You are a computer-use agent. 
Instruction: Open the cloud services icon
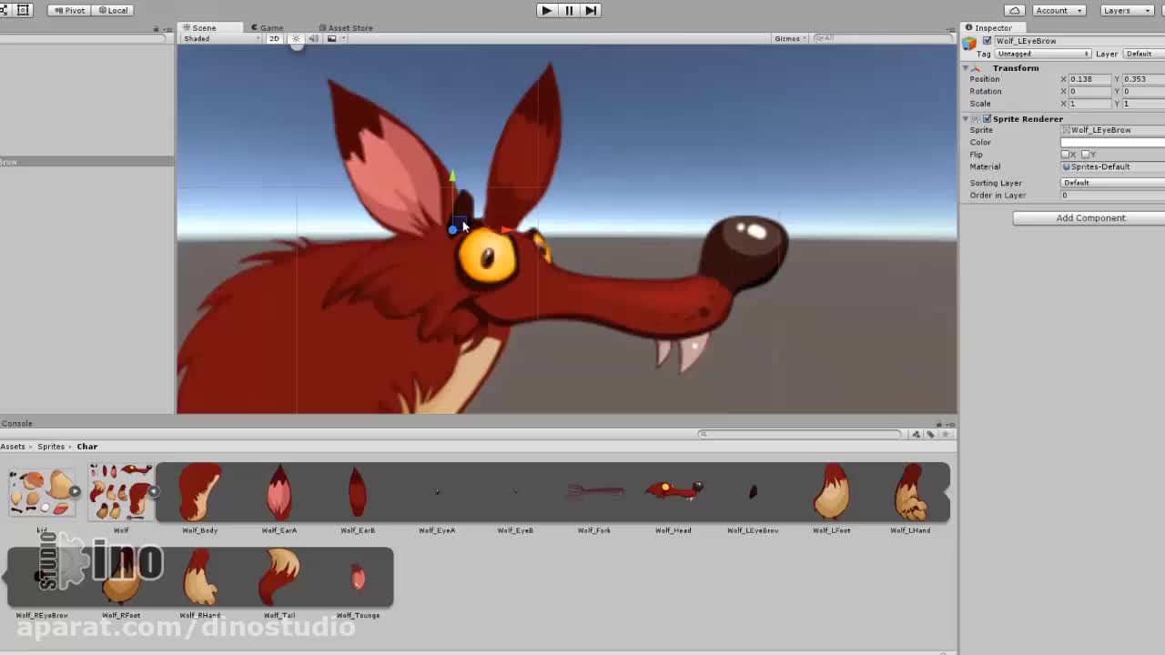tap(1014, 10)
